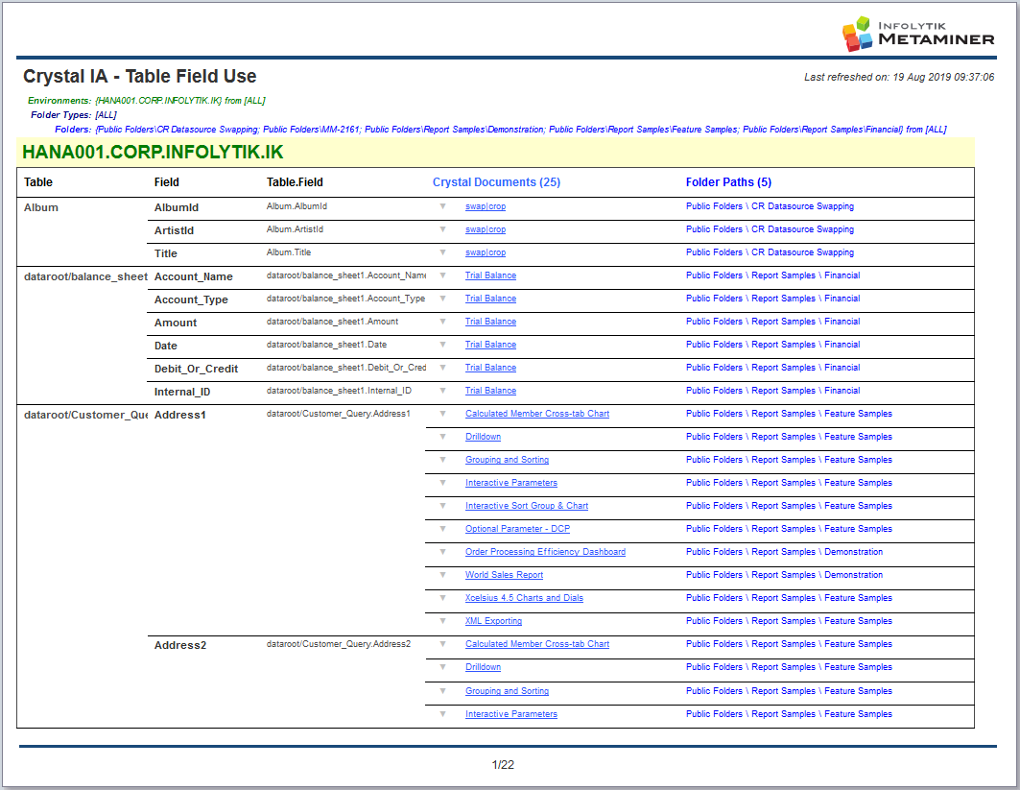1020x790 pixels.
Task: Open swap|crop link in ArtistId row
Action: coord(486,229)
